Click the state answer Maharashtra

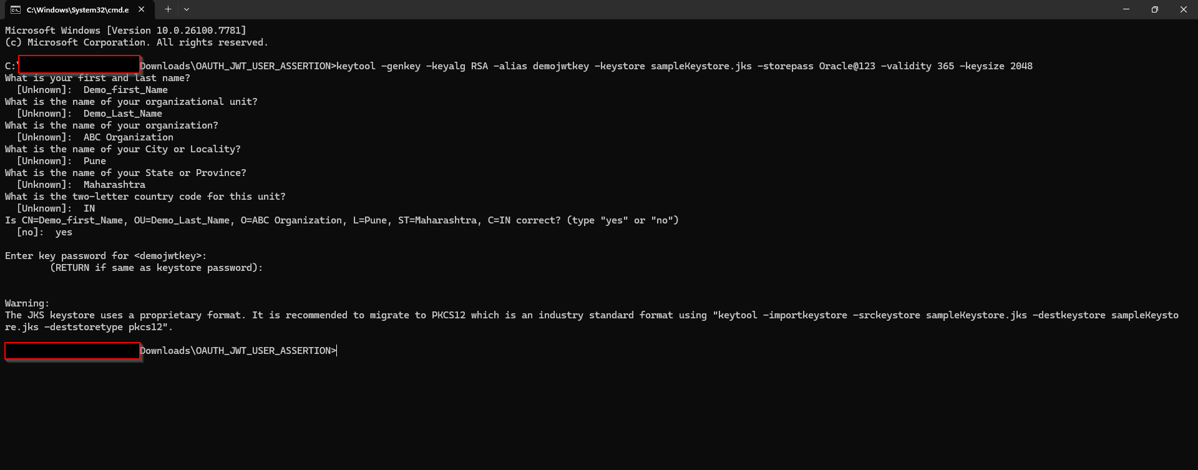(114, 185)
